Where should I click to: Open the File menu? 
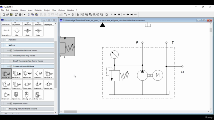[x=2, y=10]
